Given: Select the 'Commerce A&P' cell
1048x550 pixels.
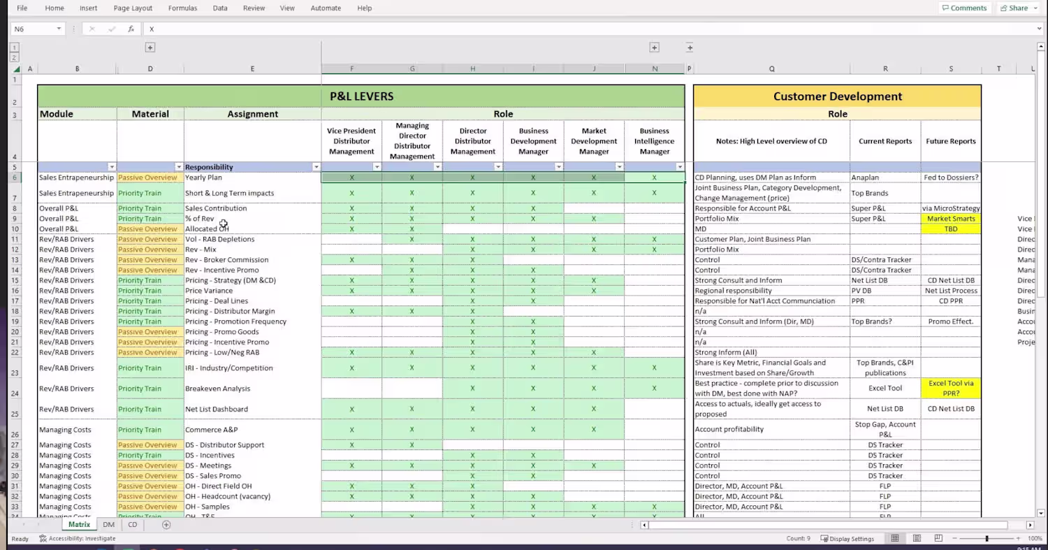Looking at the screenshot, I should tap(252, 430).
